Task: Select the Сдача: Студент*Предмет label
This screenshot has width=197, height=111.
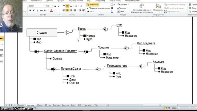Action: [x=60, y=51]
